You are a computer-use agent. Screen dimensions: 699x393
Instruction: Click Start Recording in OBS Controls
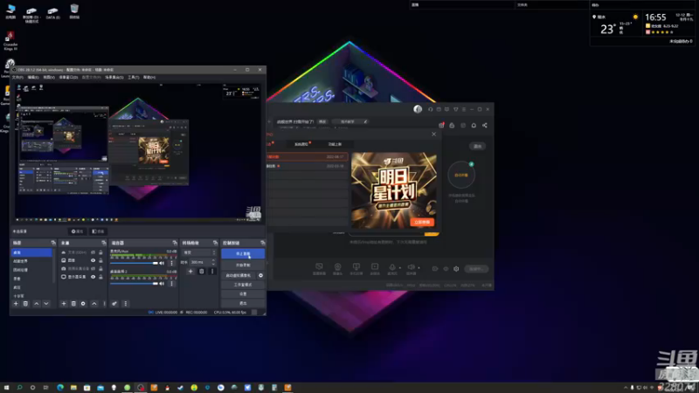click(x=243, y=265)
